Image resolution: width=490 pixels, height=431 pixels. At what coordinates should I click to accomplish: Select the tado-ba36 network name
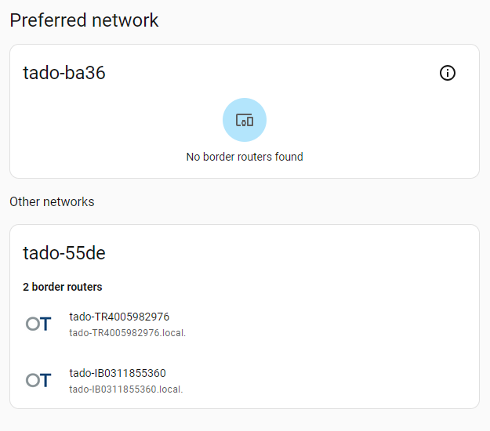click(x=64, y=74)
